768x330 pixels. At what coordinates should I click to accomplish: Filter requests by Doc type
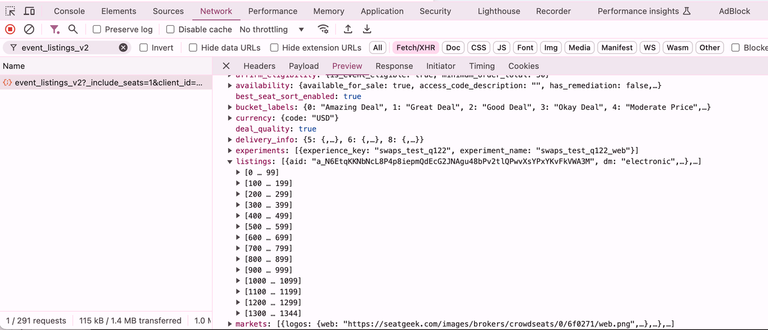(454, 47)
